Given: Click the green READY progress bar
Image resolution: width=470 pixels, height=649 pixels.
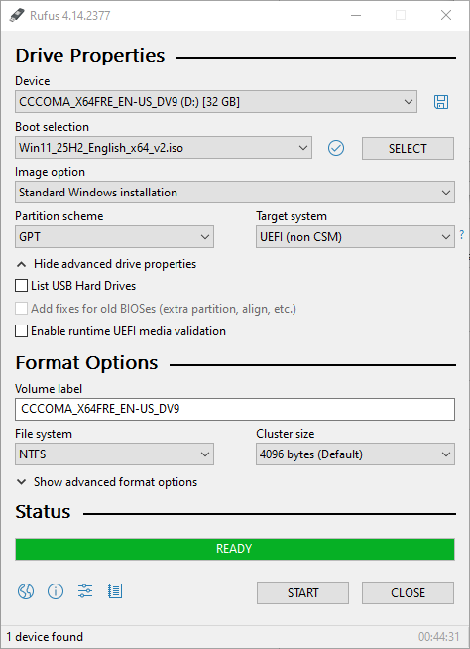Looking at the screenshot, I should [235, 549].
